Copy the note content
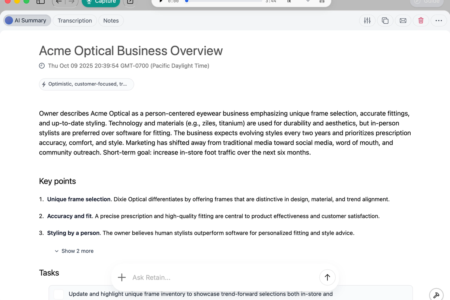This screenshot has width=450, height=300. point(385,21)
